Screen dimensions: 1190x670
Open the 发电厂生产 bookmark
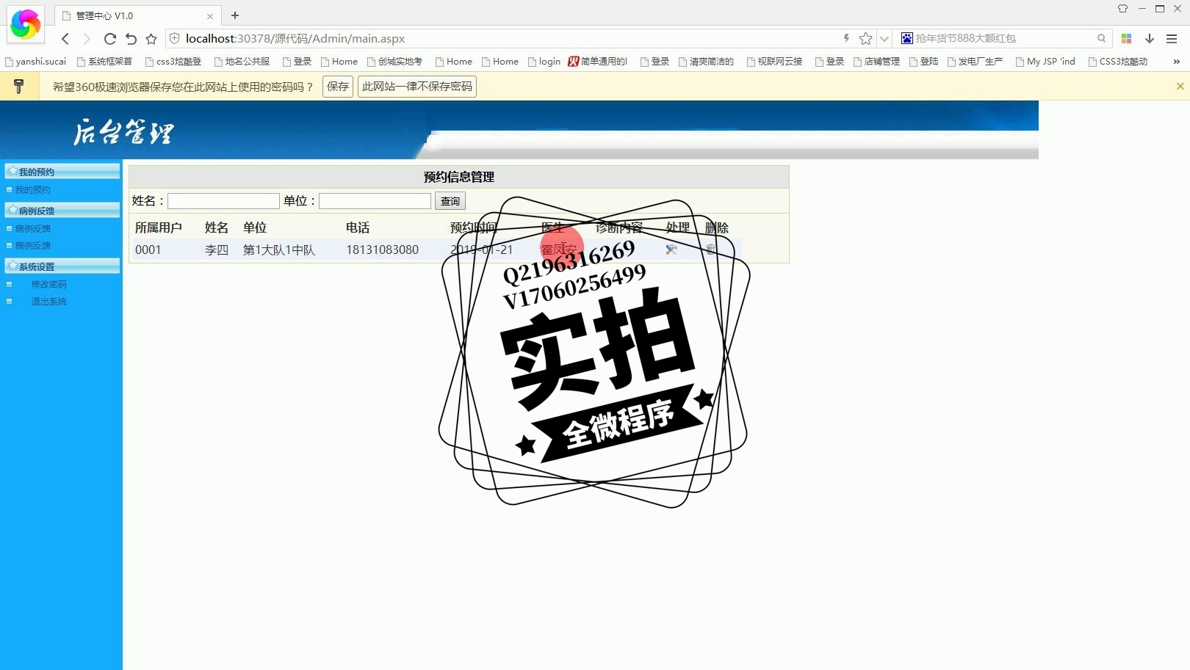point(976,62)
